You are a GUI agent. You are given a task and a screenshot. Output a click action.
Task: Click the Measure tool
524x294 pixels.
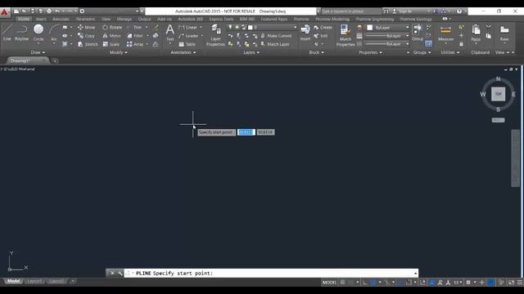[x=445, y=33]
